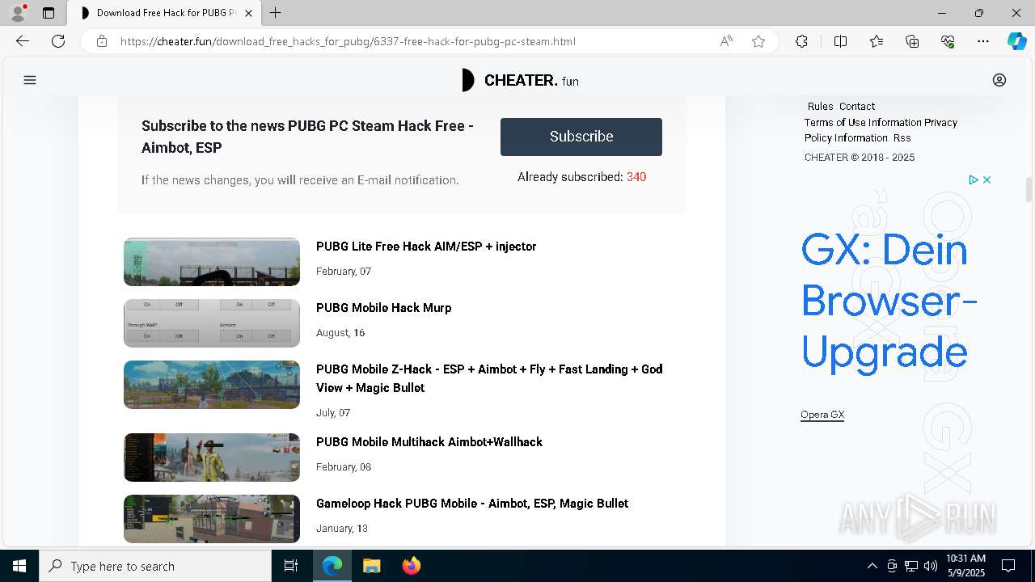The height and width of the screenshot is (582, 1035).
Task: Open Gameloop Hack PUBG Mobile article
Action: [x=472, y=504]
